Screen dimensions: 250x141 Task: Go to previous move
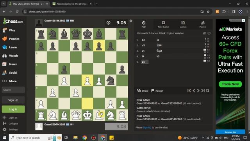tap(194, 90)
